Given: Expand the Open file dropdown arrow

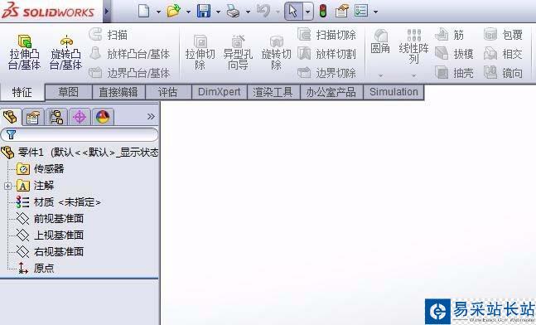Looking at the screenshot, I should pyautogui.click(x=188, y=12).
